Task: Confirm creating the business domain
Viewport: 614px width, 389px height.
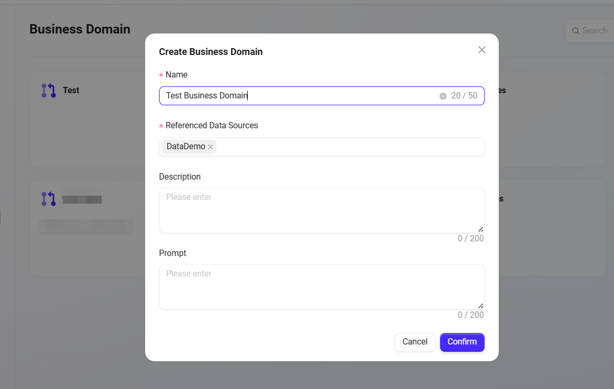Action: point(462,342)
